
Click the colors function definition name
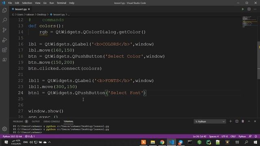coord(48,26)
